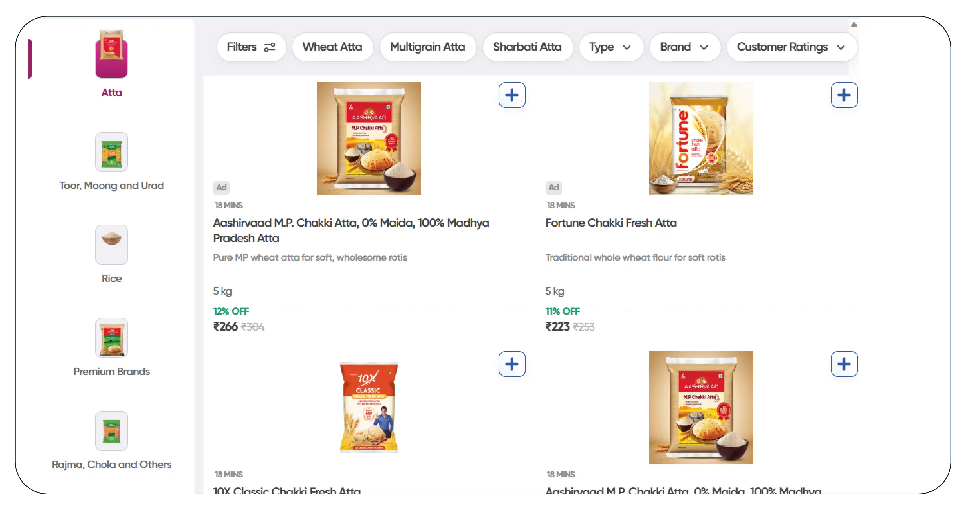The width and height of the screenshot is (968, 510).
Task: Add Aashirvaad M.P. Chakki Atta ad item to cart
Action: pyautogui.click(x=512, y=95)
